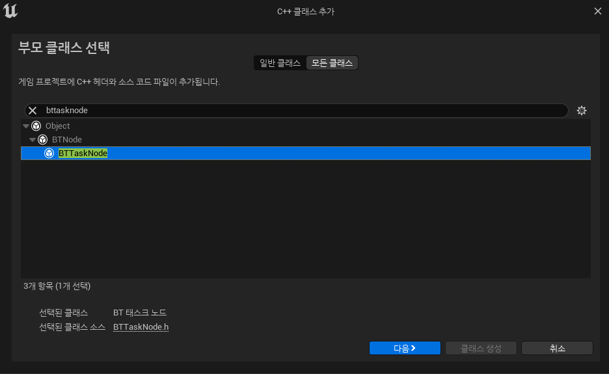Select the Object row
609x374 pixels.
[306, 126]
